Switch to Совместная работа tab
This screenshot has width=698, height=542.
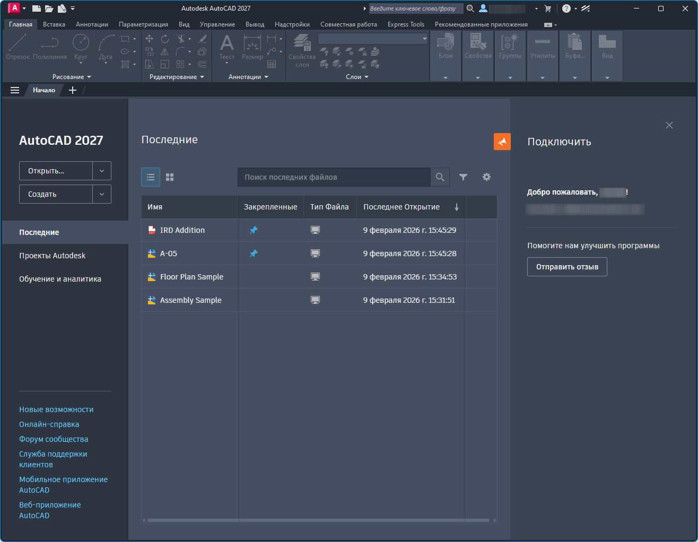point(348,24)
